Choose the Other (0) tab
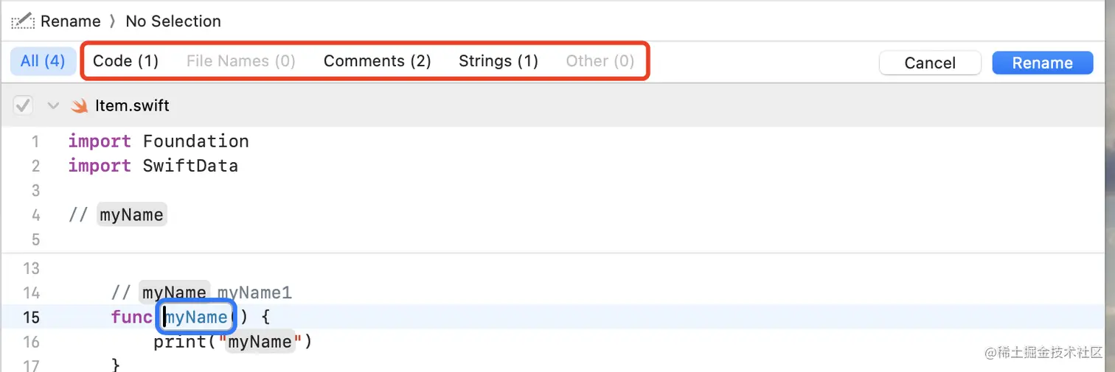 pyautogui.click(x=600, y=61)
